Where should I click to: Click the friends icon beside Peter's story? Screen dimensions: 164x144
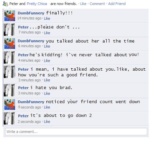(x=5, y=4)
